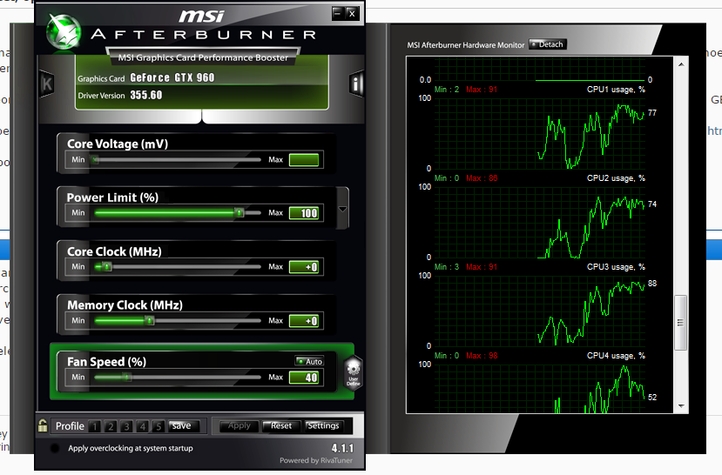722x475 pixels.
Task: Click the CPU1 usage, % label
Action: tap(616, 90)
